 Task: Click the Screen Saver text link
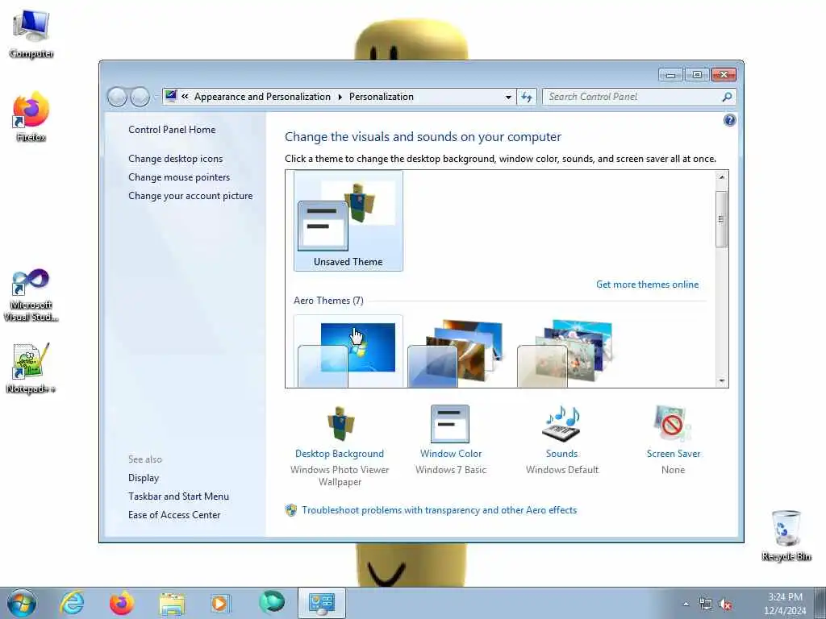point(674,453)
